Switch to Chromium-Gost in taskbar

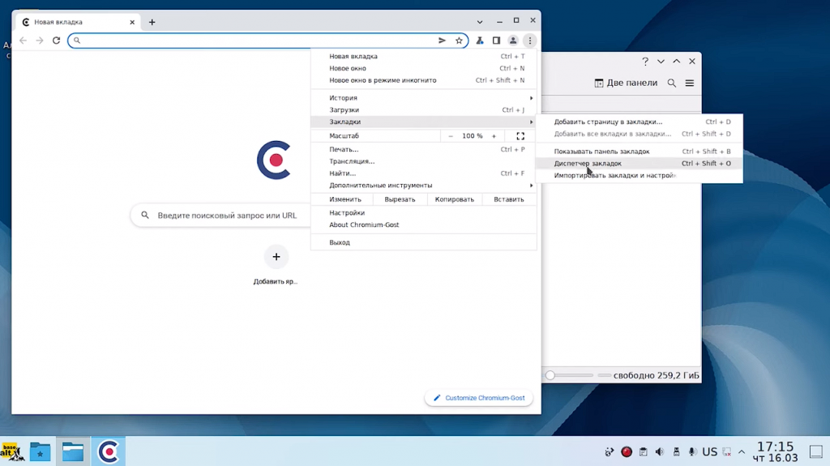[x=109, y=451]
